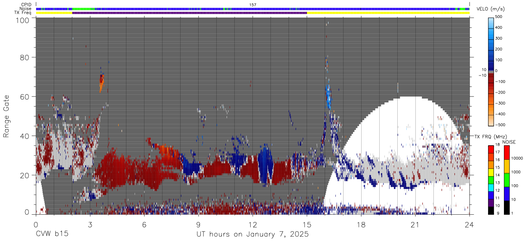The image size is (528, 243).
Task: Click the y-axis tick label 100
Action: 23,20
